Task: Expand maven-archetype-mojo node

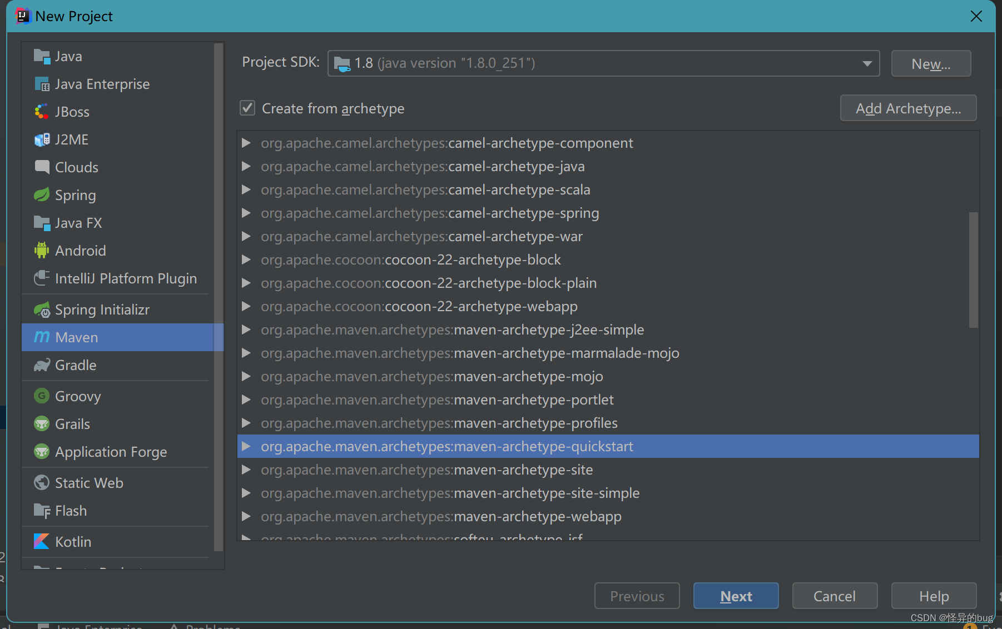Action: coord(246,376)
